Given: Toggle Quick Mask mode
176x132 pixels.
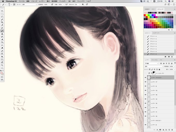Looking at the screenshot, I should 2,77.
